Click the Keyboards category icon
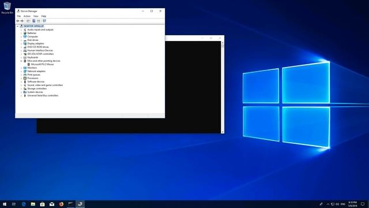 coord(25,58)
